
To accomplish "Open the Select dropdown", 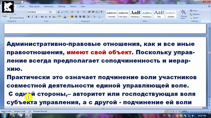I will 195,18.
